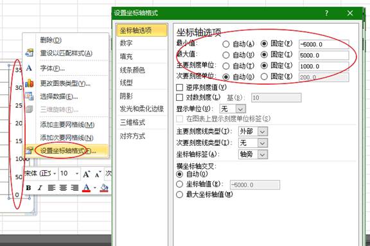This screenshot has width=370, height=246.
Task: Increase font size with grow font icon
Action: [86, 174]
